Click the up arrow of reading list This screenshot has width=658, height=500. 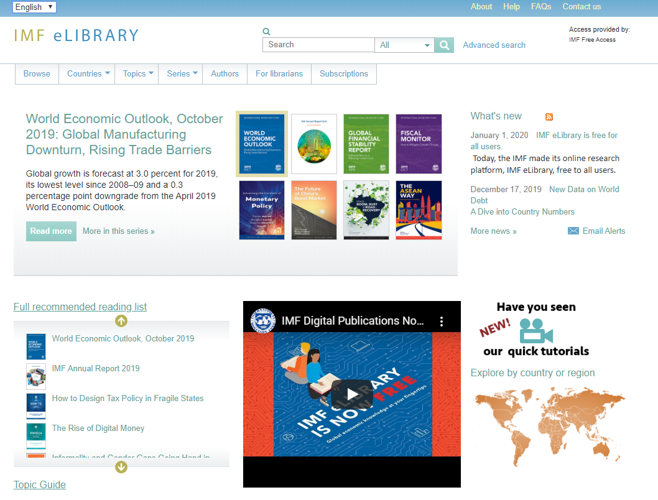click(x=121, y=321)
